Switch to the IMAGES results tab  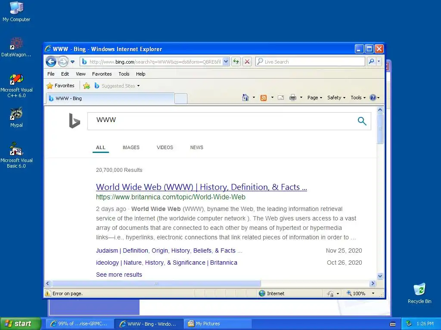click(131, 147)
